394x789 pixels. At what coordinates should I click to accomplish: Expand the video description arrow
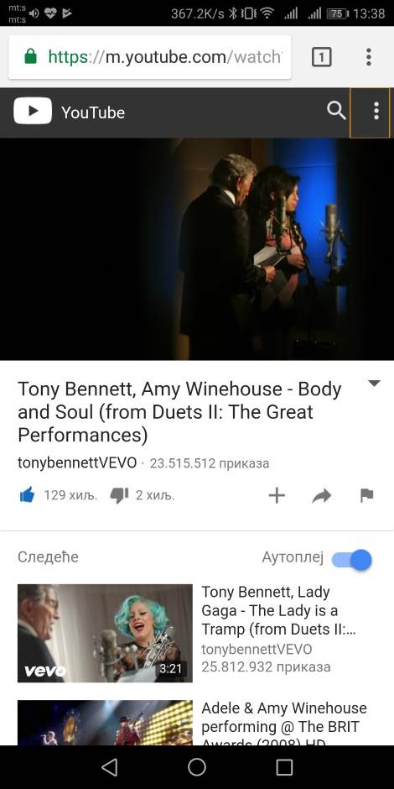[374, 384]
